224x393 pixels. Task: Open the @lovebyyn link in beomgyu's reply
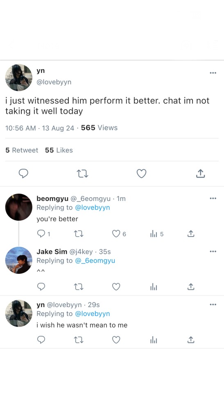92,208
